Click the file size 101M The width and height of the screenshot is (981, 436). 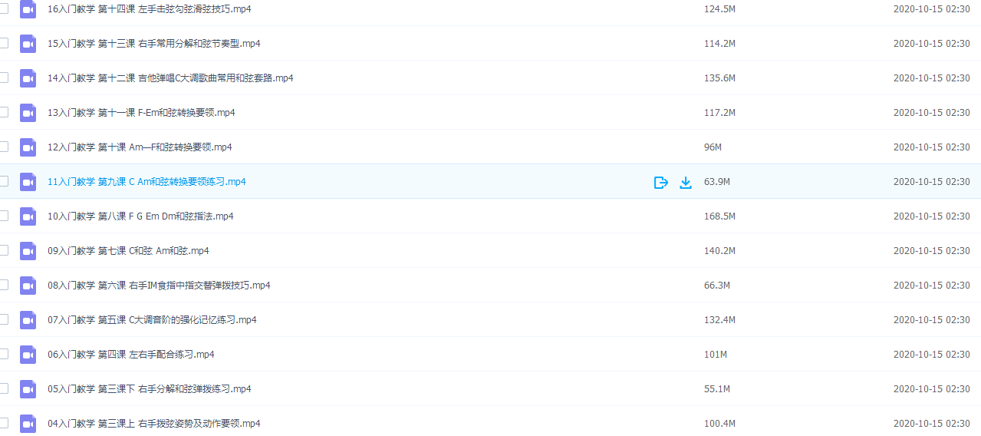coord(715,355)
